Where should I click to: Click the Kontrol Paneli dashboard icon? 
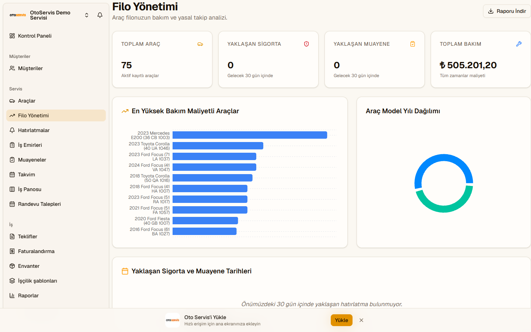coord(12,36)
